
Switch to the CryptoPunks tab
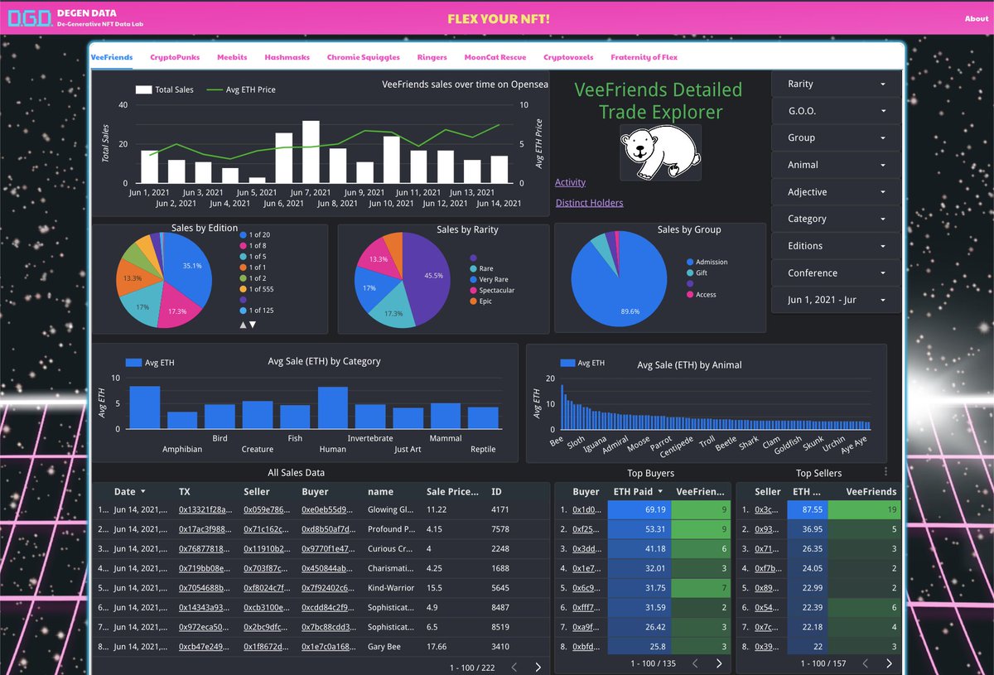pos(175,57)
